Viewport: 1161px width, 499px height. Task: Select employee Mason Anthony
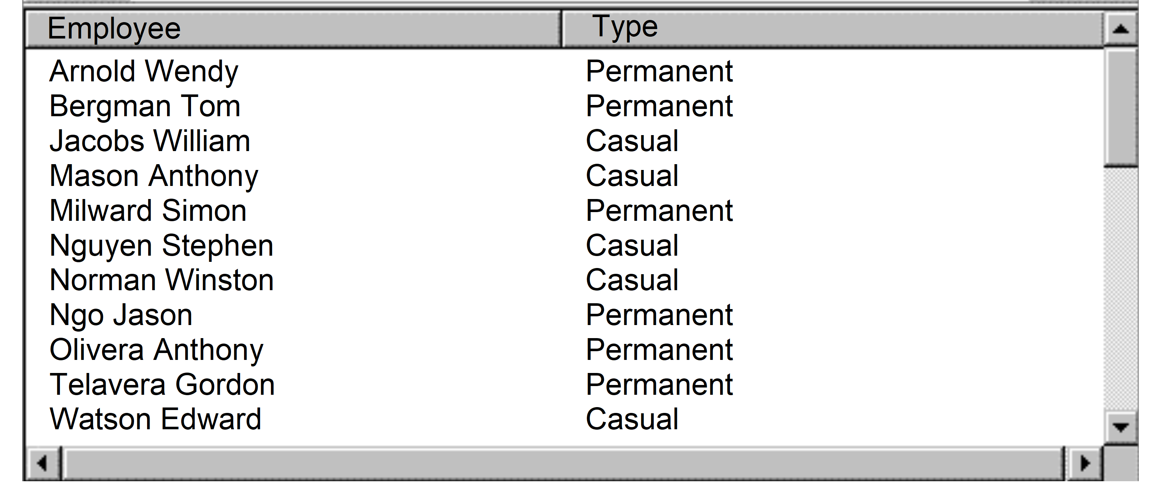coord(154,176)
